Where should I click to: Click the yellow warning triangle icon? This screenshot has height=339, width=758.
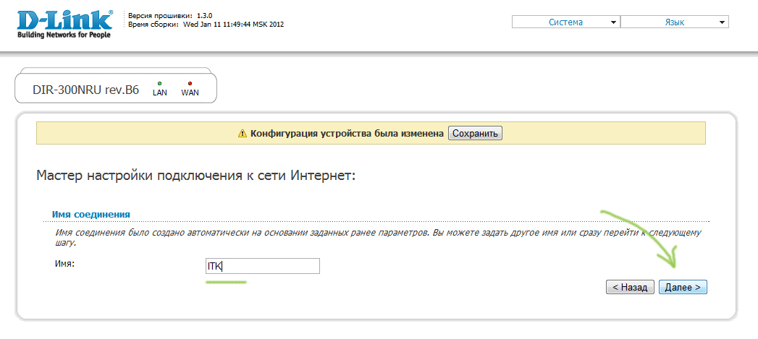(x=243, y=134)
